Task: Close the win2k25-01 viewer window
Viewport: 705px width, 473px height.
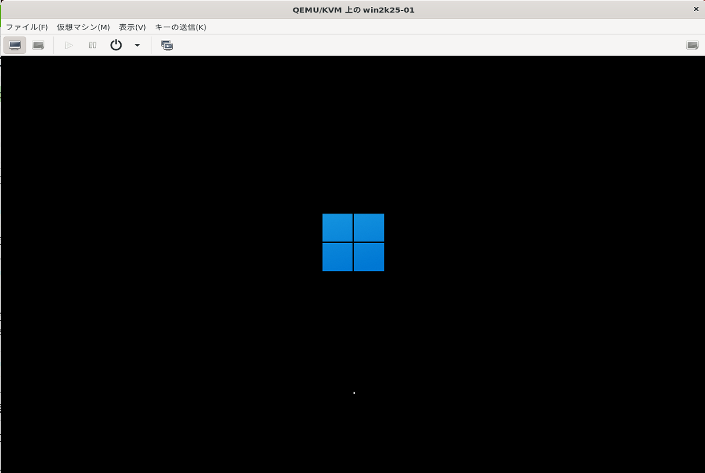Action: [x=696, y=9]
